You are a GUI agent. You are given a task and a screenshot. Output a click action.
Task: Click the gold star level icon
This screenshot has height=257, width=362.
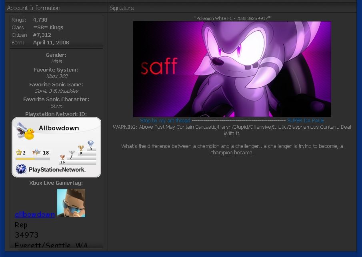click(18, 152)
